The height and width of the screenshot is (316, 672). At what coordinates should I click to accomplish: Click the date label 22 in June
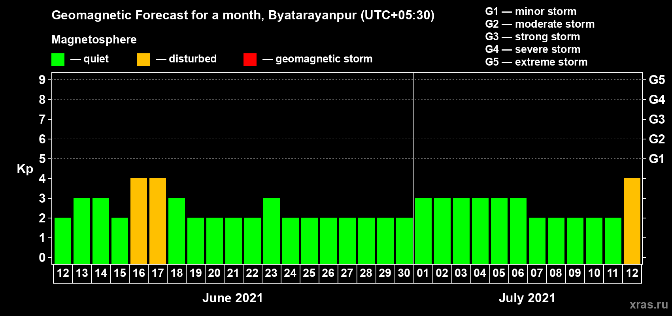pyautogui.click(x=252, y=273)
